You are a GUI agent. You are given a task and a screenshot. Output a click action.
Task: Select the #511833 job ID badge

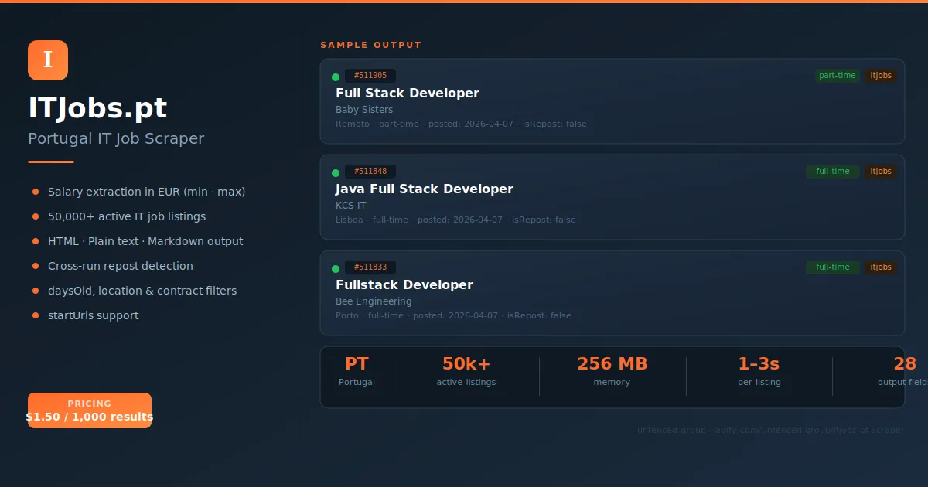tap(370, 267)
